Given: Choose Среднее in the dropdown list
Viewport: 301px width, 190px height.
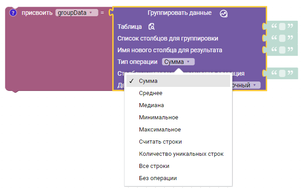Looking at the screenshot, I should (x=178, y=93).
